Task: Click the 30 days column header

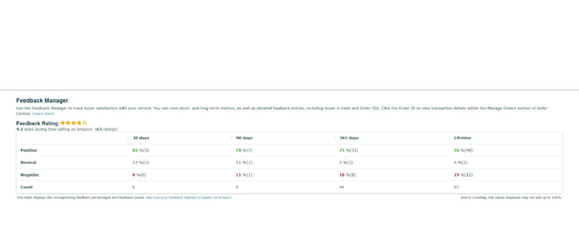Action: [141, 138]
